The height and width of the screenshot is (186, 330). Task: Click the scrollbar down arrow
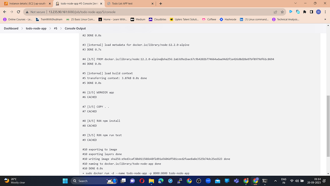(x=328, y=174)
